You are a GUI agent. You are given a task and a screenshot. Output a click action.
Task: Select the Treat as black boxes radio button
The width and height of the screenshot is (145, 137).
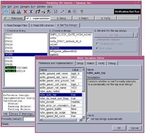[x=97, y=43]
